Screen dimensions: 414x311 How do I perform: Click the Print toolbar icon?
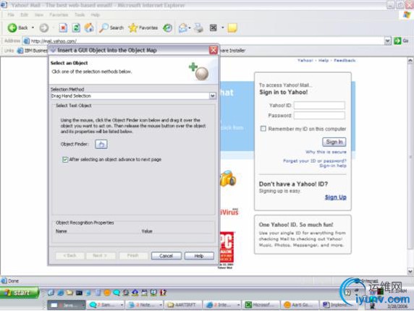(198, 27)
